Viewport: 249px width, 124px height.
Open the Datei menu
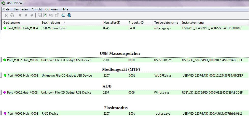click(x=7, y=9)
